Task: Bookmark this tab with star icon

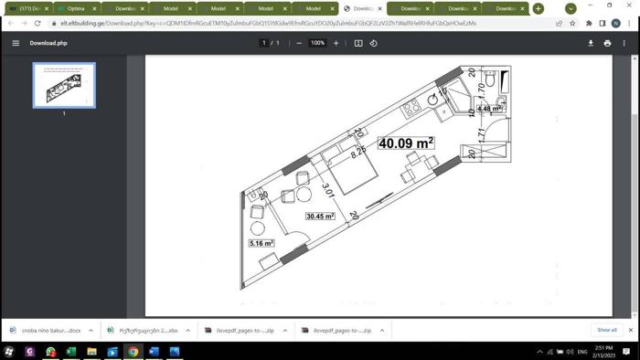Action: [x=572, y=23]
